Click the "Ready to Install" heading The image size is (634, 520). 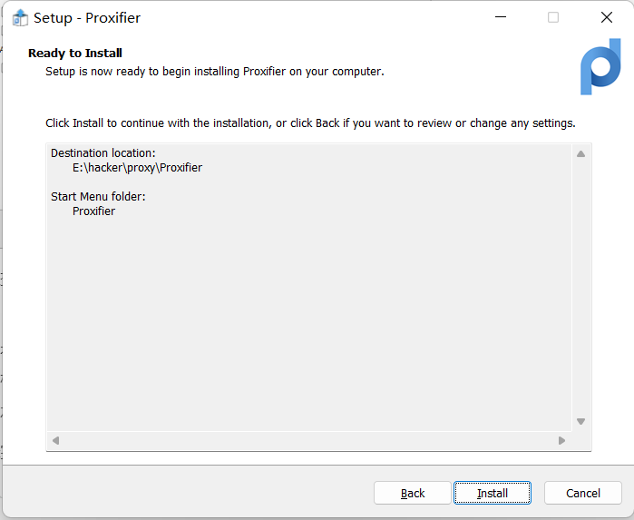click(x=75, y=53)
